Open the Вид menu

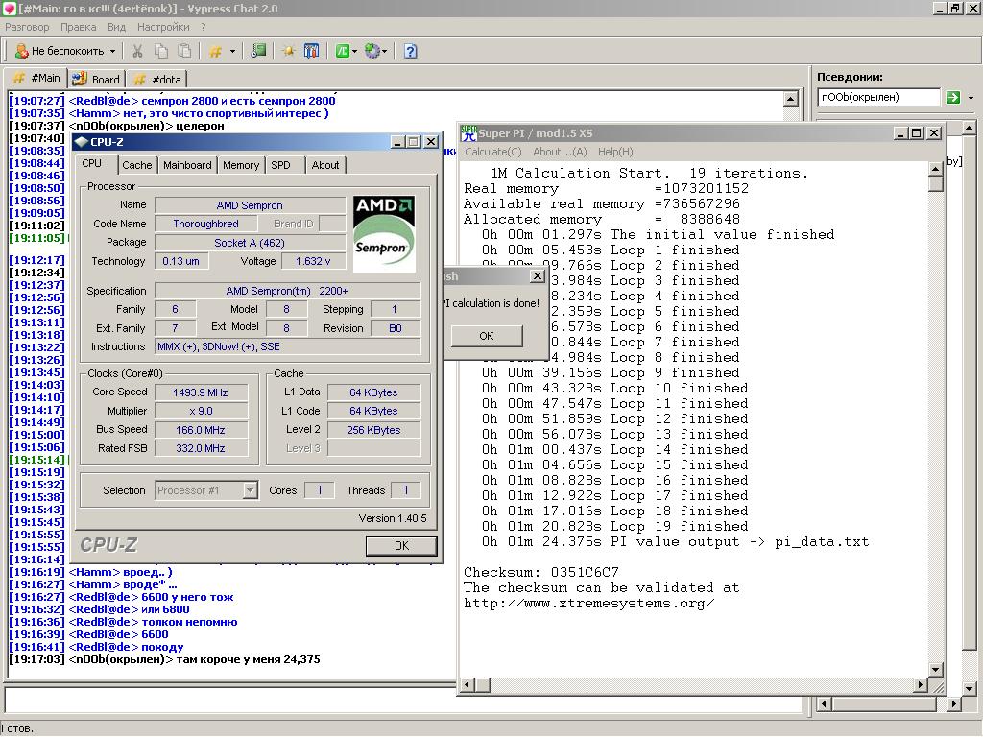point(116,27)
